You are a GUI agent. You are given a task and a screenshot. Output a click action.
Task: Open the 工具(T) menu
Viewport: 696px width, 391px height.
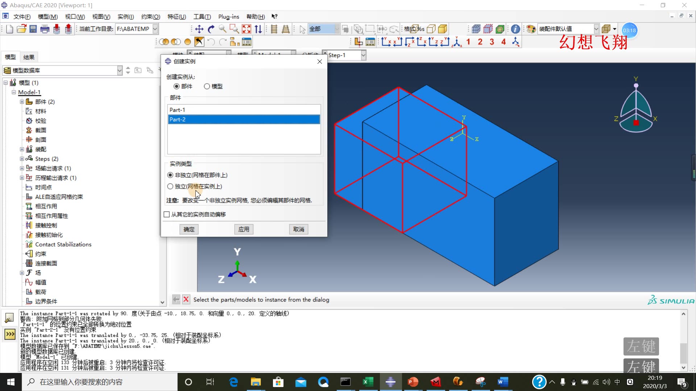tap(202, 17)
